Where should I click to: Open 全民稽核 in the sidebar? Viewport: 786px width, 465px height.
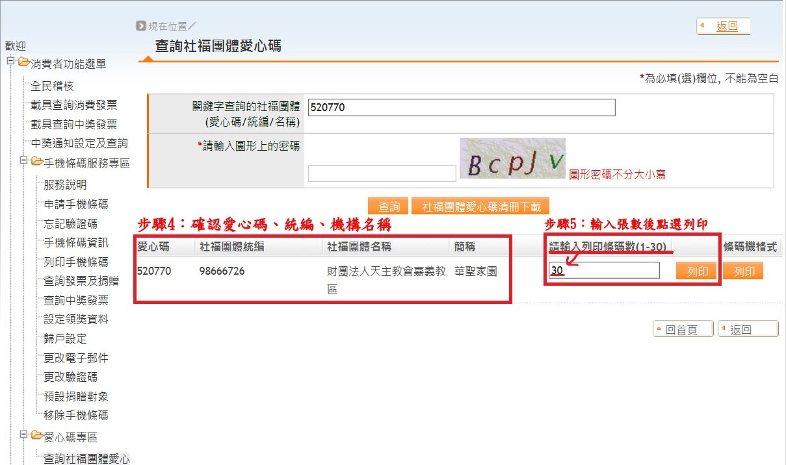point(53,86)
